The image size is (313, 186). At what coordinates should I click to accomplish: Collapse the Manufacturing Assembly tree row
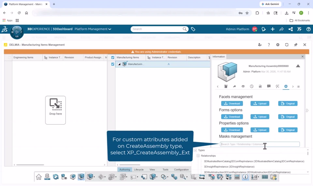tap(119, 64)
